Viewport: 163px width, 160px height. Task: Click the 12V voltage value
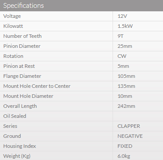(x=122, y=16)
